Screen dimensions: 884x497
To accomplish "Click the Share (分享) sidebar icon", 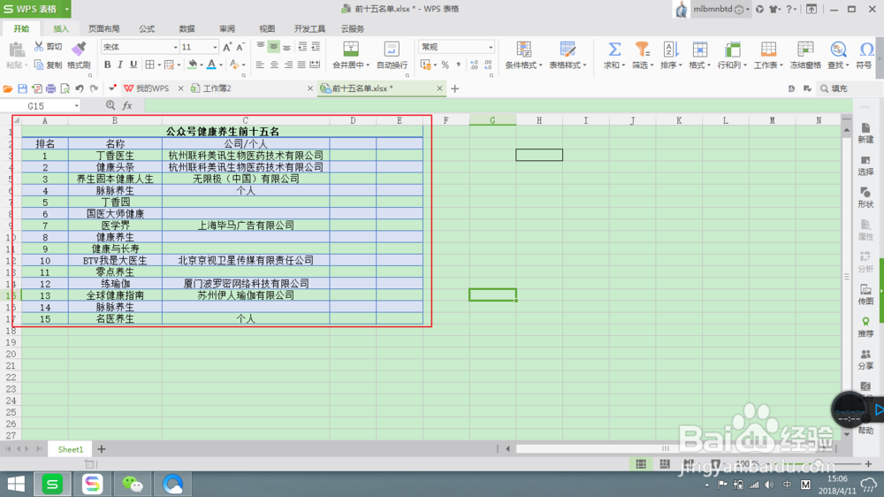I will click(865, 355).
